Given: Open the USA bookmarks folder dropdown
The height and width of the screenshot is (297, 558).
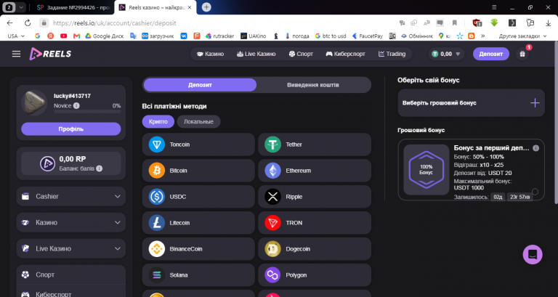Looking at the screenshot, I should [16, 36].
